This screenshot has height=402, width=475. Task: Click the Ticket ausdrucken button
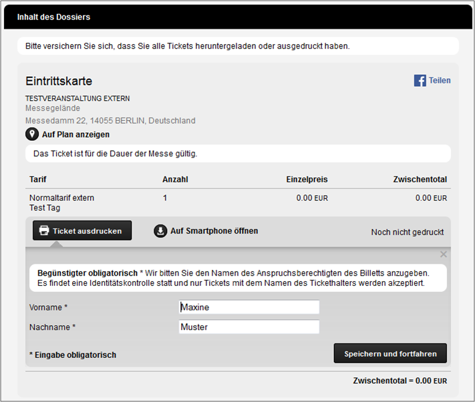pyautogui.click(x=82, y=230)
